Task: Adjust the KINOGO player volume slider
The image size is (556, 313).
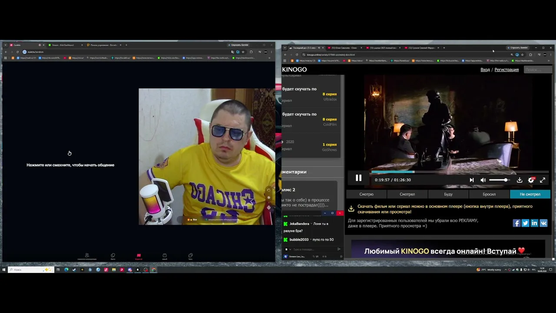Action: 499,180
